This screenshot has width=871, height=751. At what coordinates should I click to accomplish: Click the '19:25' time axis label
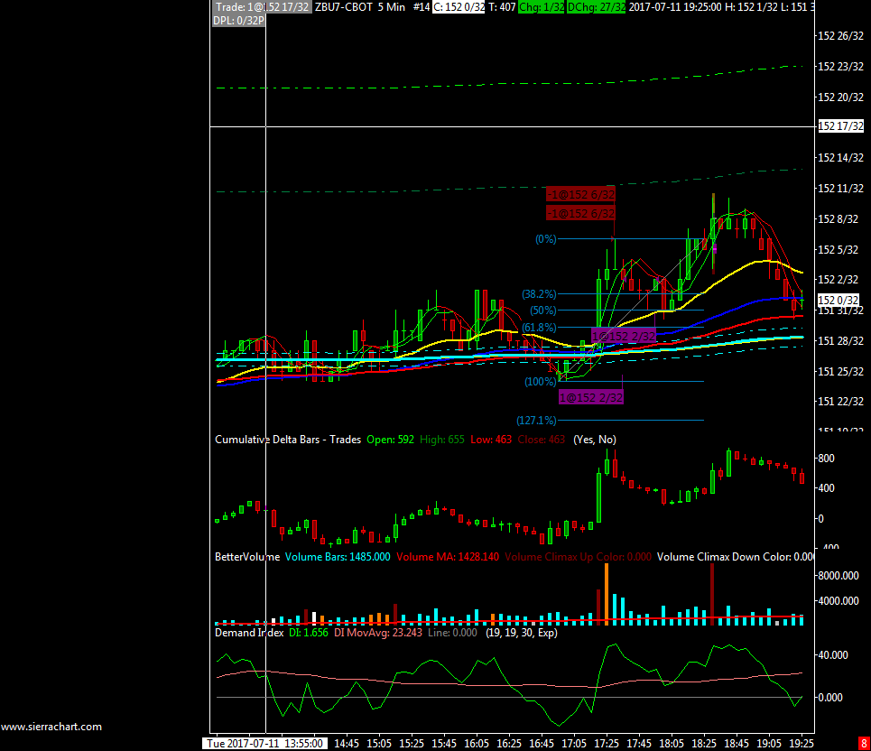click(x=801, y=743)
